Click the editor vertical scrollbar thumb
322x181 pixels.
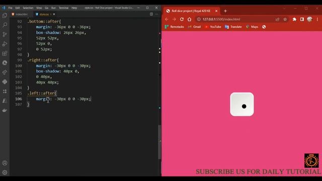[159, 142]
